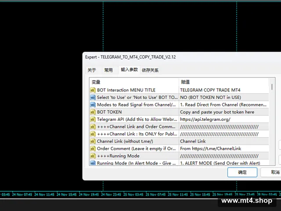The height and width of the screenshot is (211, 281).
Task: Click the string icon beside ++++Running Mode
Action: click(x=93, y=156)
